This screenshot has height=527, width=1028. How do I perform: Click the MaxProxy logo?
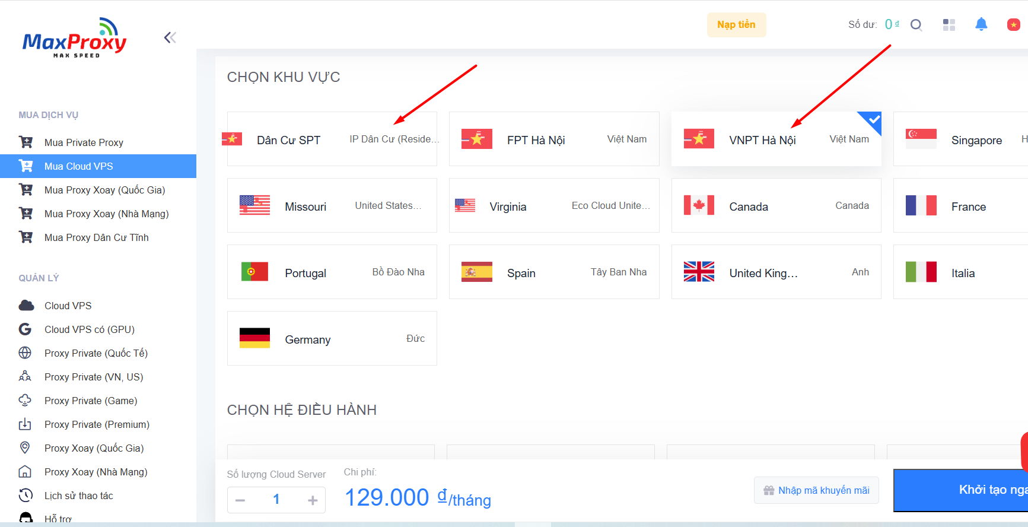74,38
